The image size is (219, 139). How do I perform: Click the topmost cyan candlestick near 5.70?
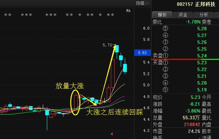[117, 49]
